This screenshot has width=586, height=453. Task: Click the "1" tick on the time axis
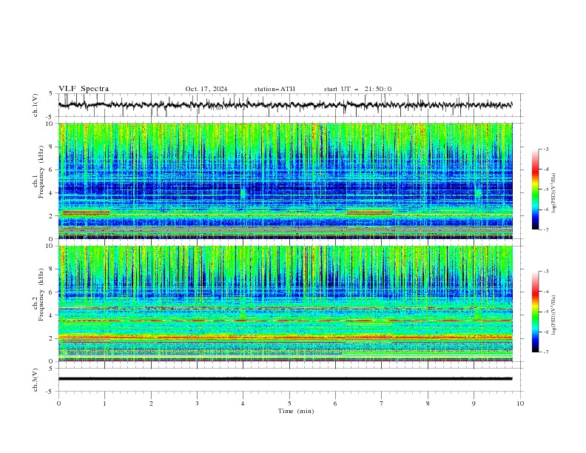coord(104,403)
